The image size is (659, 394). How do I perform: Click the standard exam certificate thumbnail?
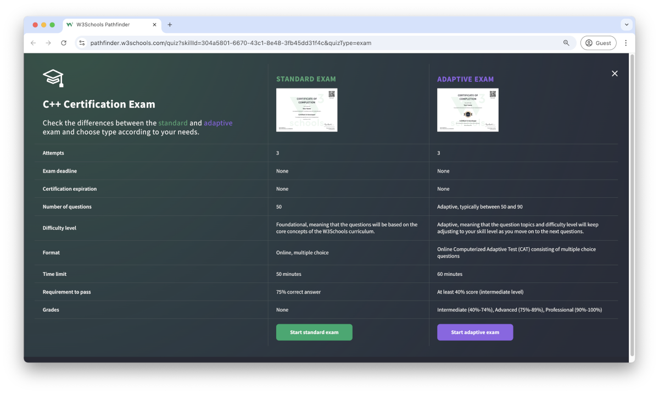306,110
